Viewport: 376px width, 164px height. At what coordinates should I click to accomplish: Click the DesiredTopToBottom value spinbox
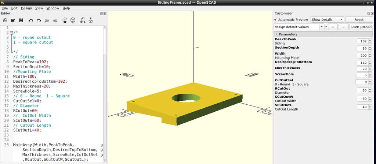[x=364, y=63]
